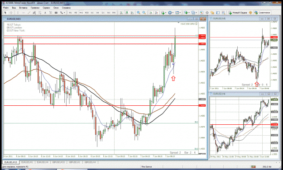Open the periodicity clock dropdown
Viewport: 283px width, 170px height.
[x=171, y=13]
